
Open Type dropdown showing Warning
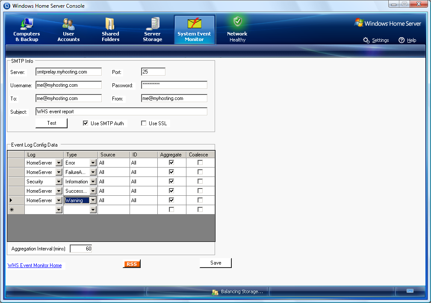pyautogui.click(x=93, y=200)
